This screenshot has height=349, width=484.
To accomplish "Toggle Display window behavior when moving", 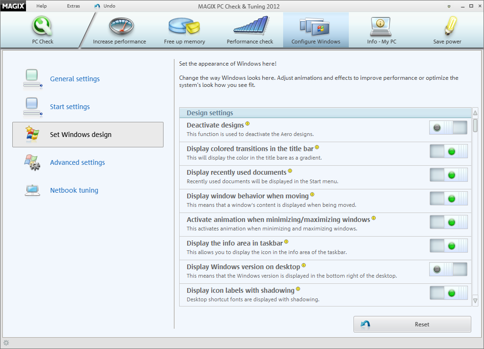I will tap(449, 198).
